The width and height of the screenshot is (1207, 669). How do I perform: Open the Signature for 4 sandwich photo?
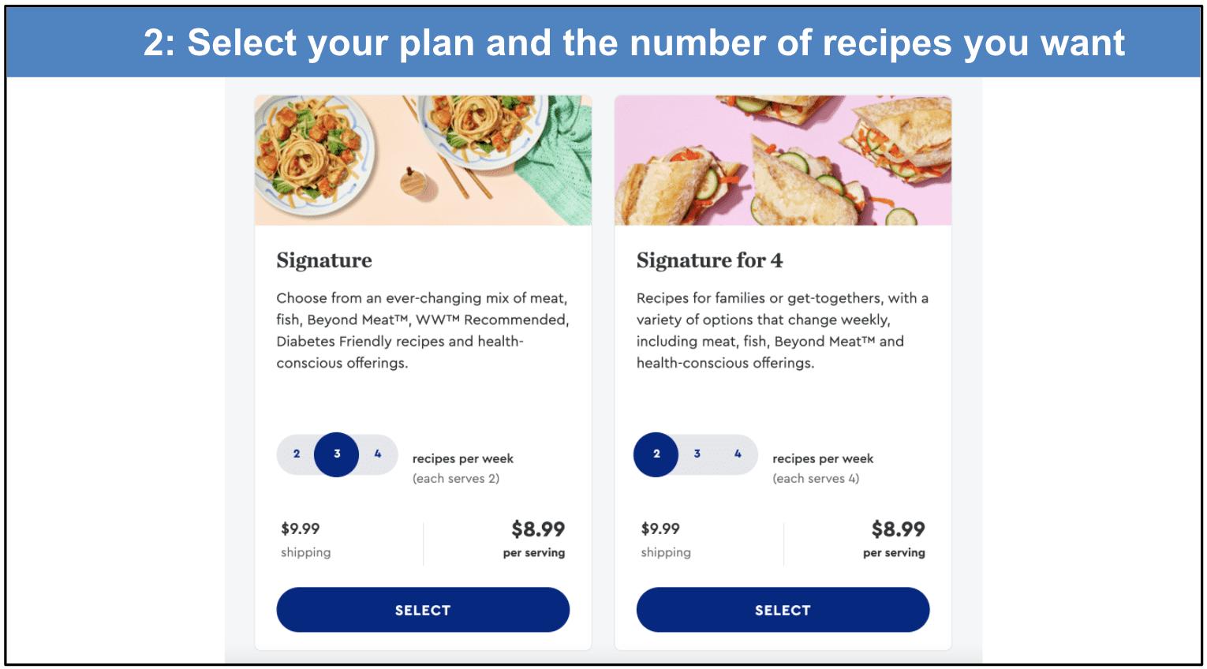(x=783, y=159)
